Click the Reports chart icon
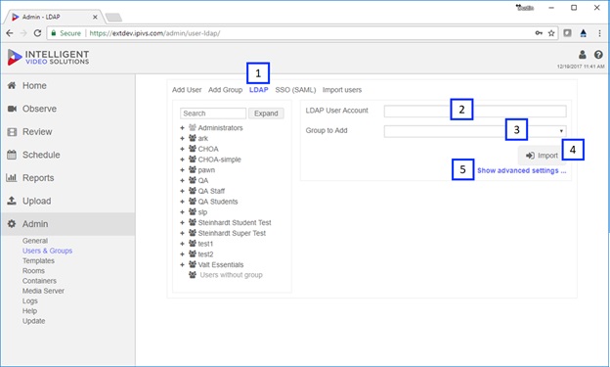This screenshot has height=367, width=610. point(12,178)
